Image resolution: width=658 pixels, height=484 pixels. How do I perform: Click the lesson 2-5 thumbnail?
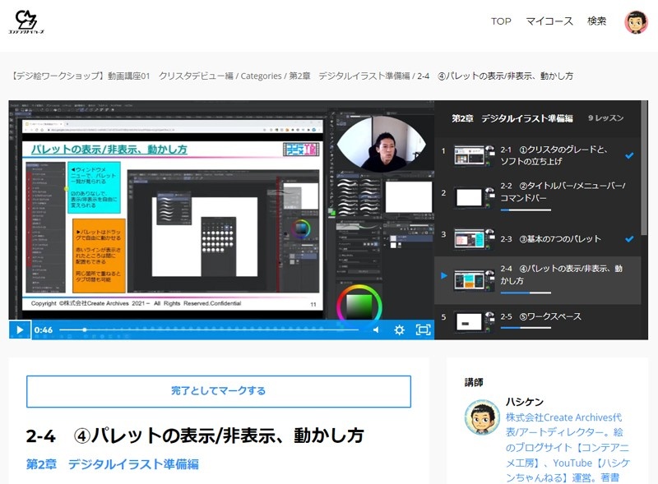coord(474,321)
